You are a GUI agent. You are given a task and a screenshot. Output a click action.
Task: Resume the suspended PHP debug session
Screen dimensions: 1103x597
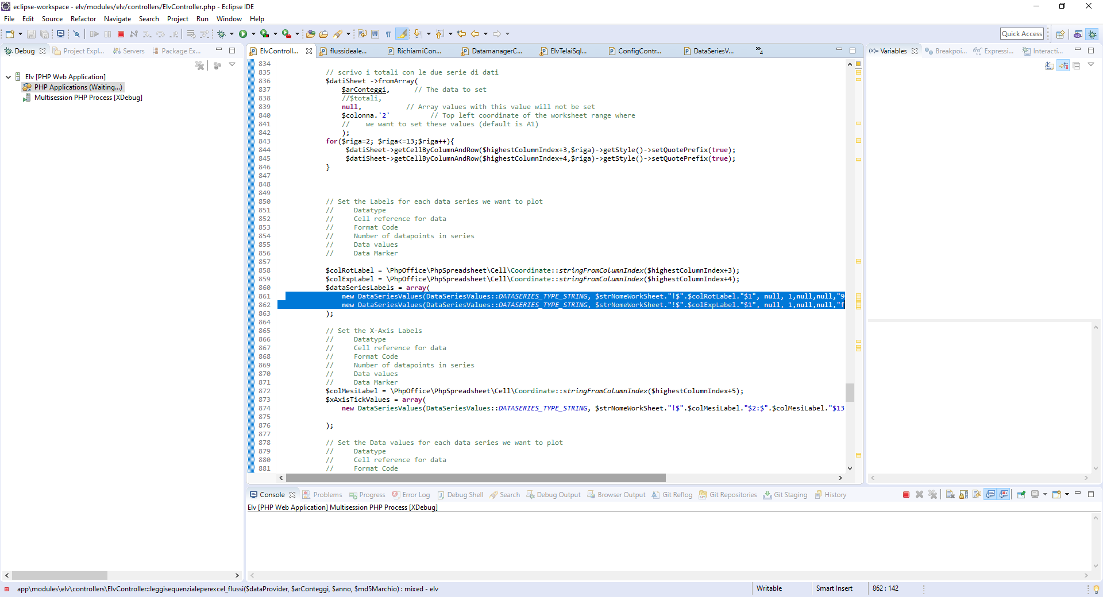tap(95, 34)
